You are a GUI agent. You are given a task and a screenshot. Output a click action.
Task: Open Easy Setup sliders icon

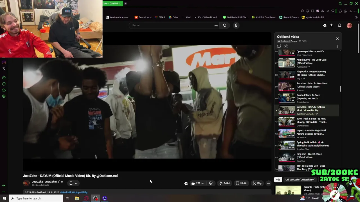pyautogui.click(x=355, y=11)
